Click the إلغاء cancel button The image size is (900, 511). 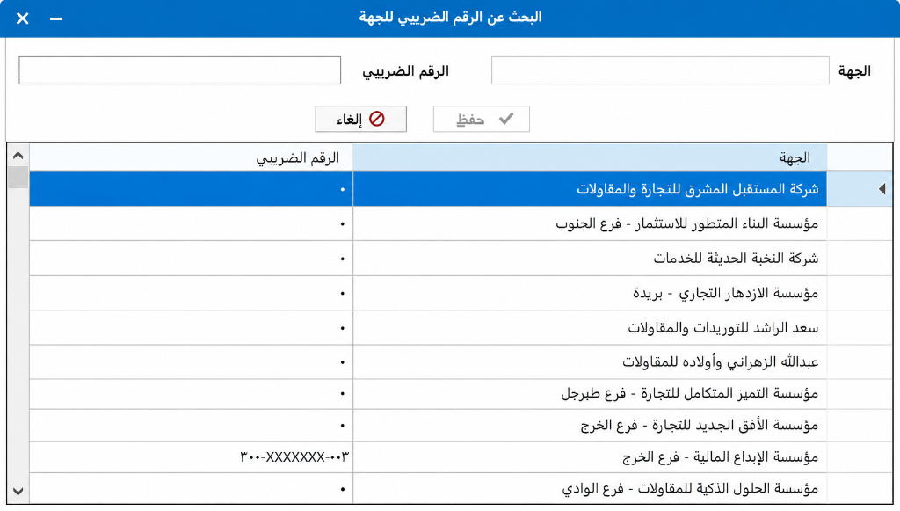(360, 119)
